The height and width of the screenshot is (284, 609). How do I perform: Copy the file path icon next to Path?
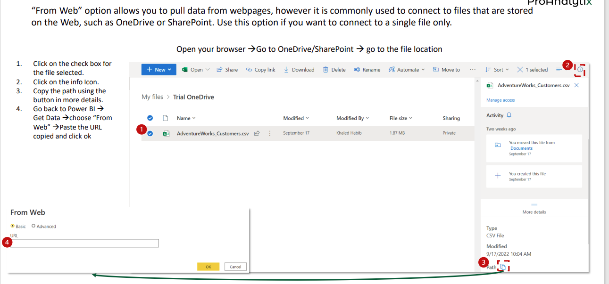click(503, 267)
